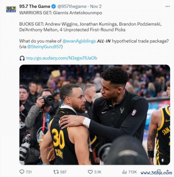This screenshot has height=177, width=174.
Task: Click the 3.1K likes count
Action: coord(98,172)
